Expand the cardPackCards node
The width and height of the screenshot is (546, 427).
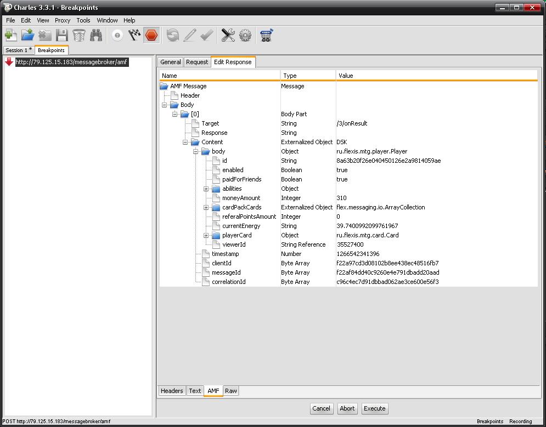coord(206,207)
